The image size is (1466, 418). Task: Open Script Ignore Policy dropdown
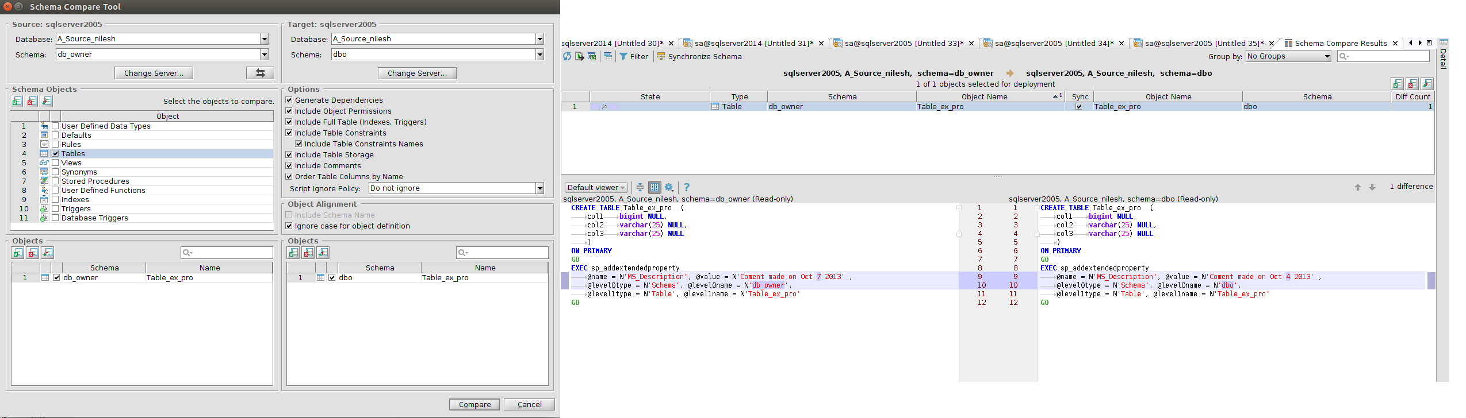540,188
